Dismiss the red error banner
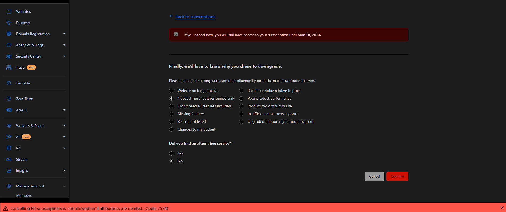The height and width of the screenshot is (212, 506). tap(502, 208)
